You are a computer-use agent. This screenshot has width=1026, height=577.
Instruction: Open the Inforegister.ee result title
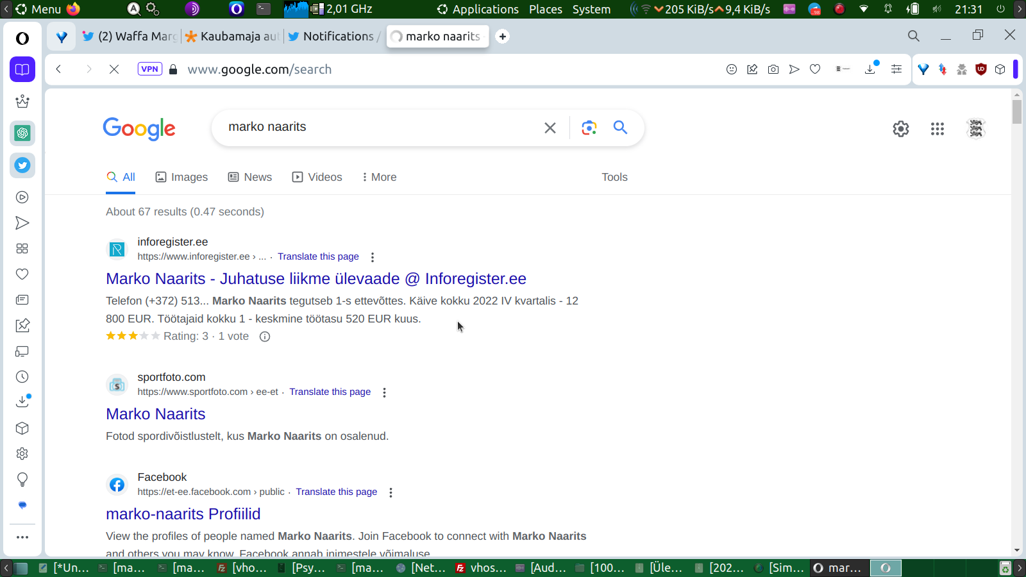click(316, 279)
